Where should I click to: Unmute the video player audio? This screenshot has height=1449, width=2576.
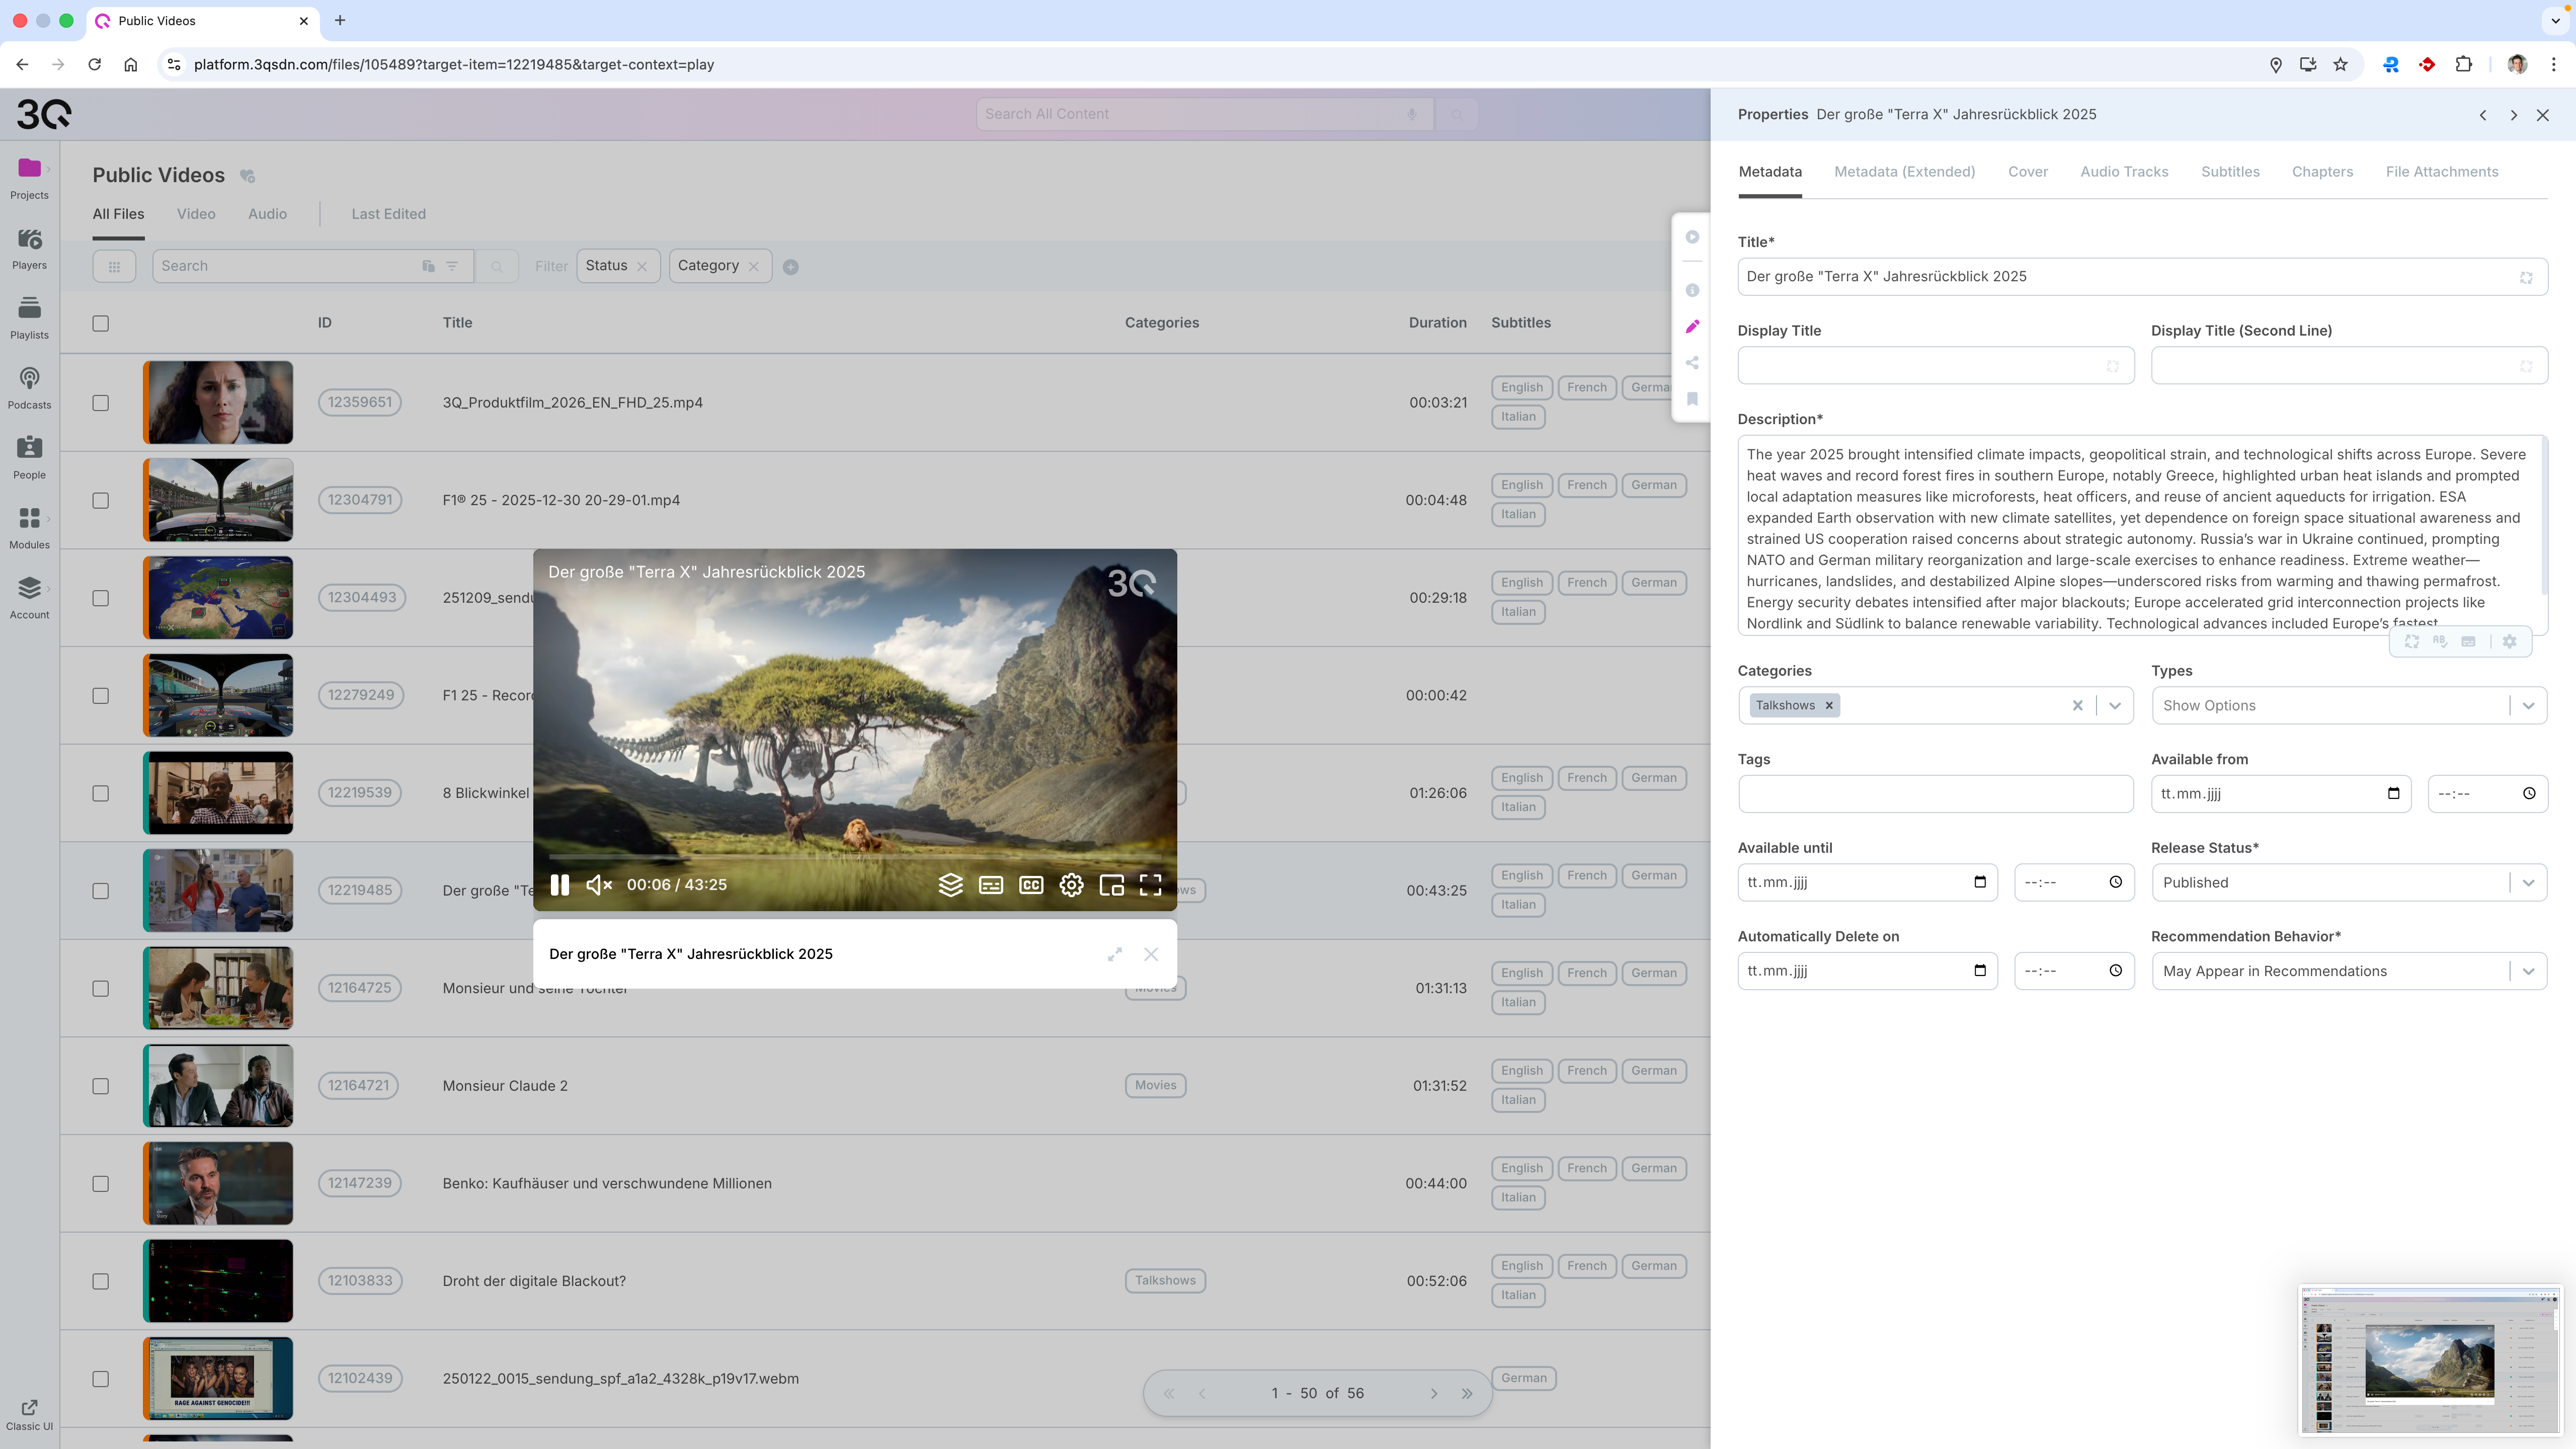pyautogui.click(x=599, y=885)
